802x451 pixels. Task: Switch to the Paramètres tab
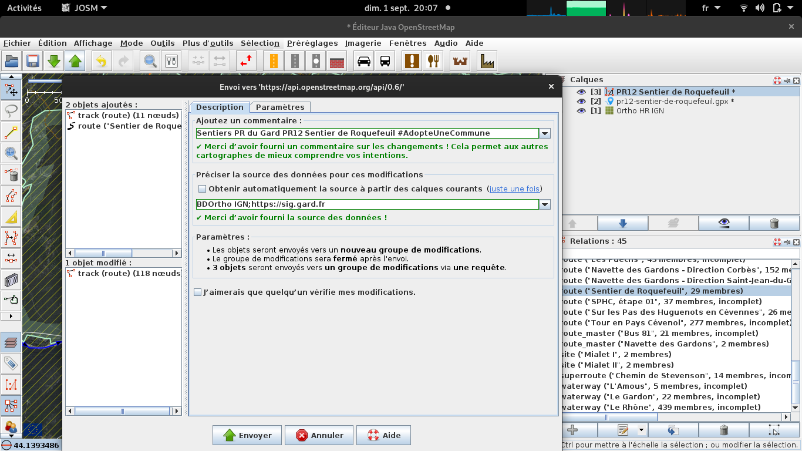(280, 107)
